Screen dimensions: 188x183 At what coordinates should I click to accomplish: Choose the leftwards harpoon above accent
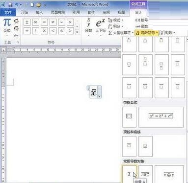[x=161, y=88]
